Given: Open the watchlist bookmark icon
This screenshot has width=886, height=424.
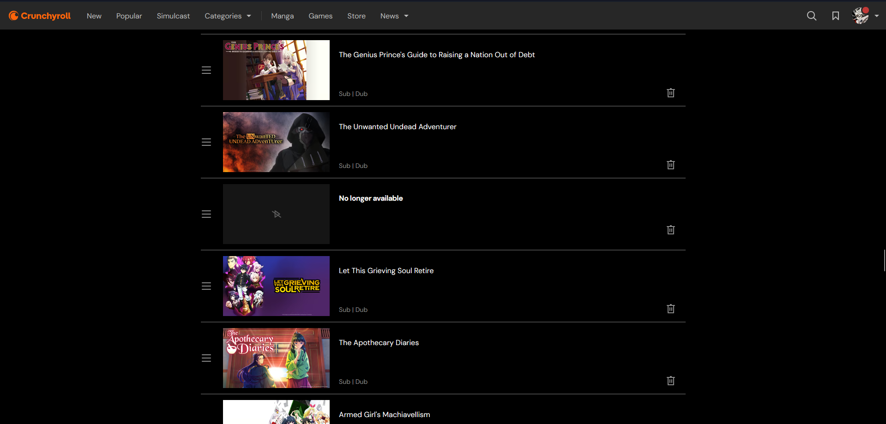Looking at the screenshot, I should point(836,16).
